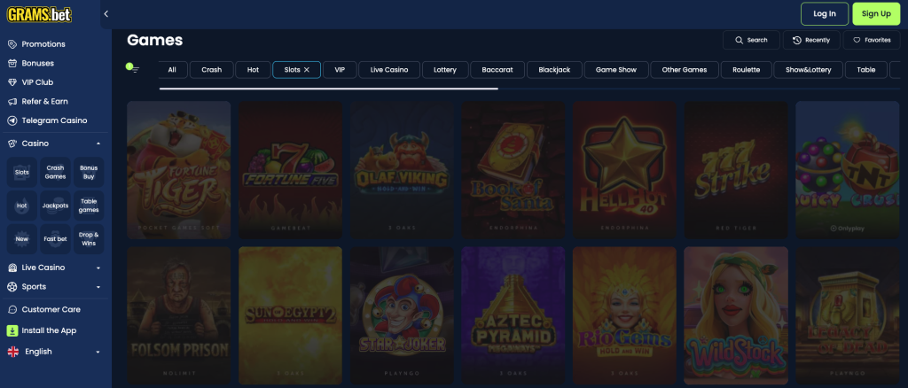
Task: Select the Lottery category tab
Action: click(x=445, y=69)
